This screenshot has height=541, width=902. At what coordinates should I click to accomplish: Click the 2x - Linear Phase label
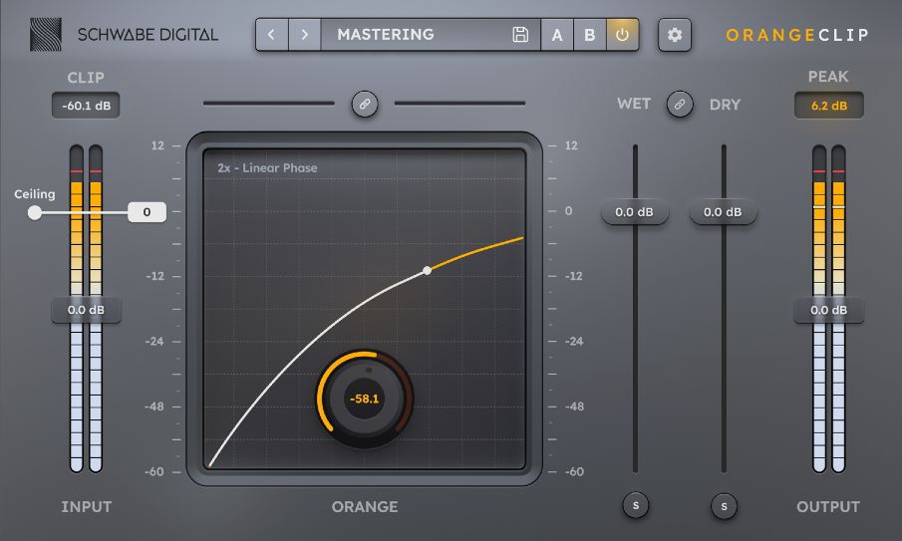point(267,167)
